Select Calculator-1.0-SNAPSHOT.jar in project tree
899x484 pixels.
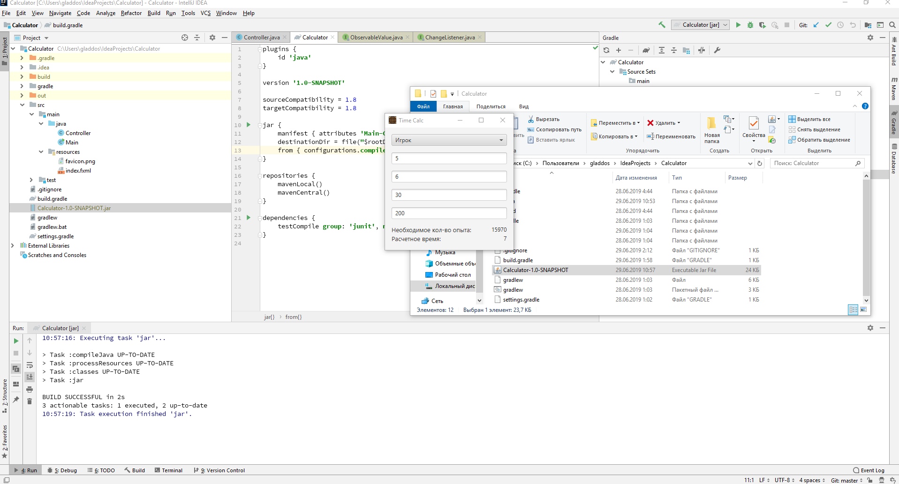74,208
